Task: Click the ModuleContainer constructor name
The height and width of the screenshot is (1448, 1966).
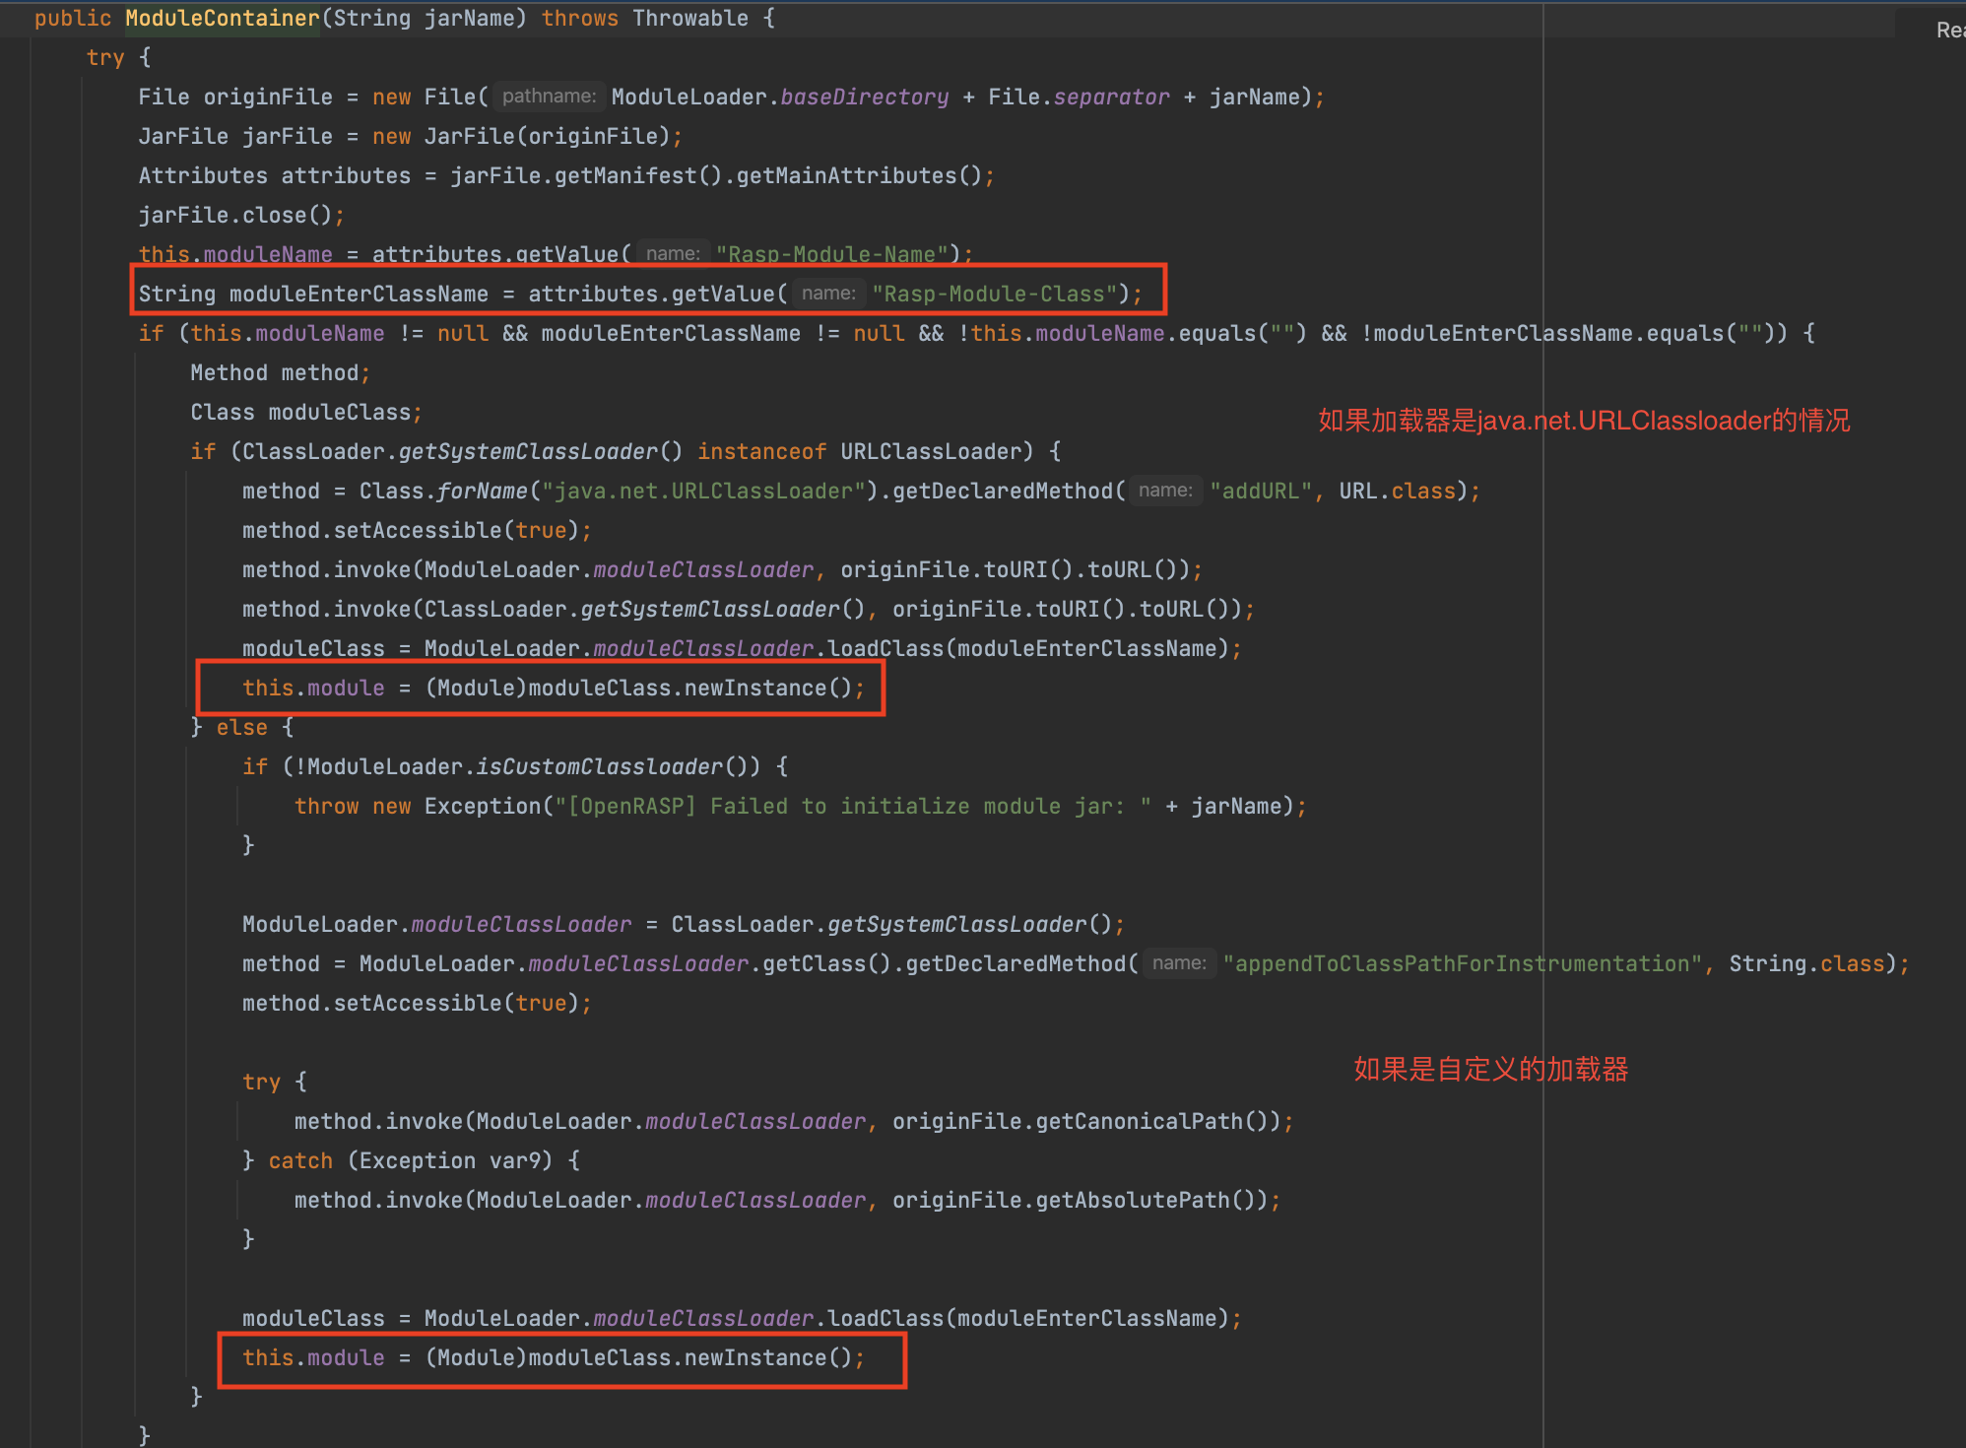Action: 221,18
